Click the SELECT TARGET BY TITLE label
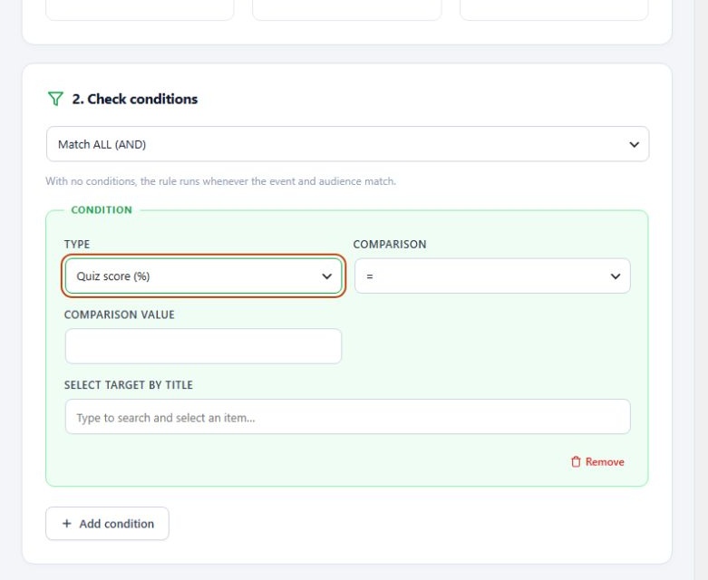Viewport: 708px width, 580px height. click(x=128, y=385)
